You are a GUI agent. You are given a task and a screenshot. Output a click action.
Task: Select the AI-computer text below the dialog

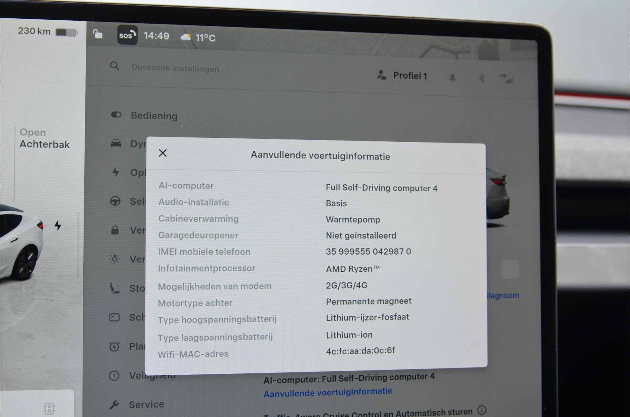(x=349, y=378)
